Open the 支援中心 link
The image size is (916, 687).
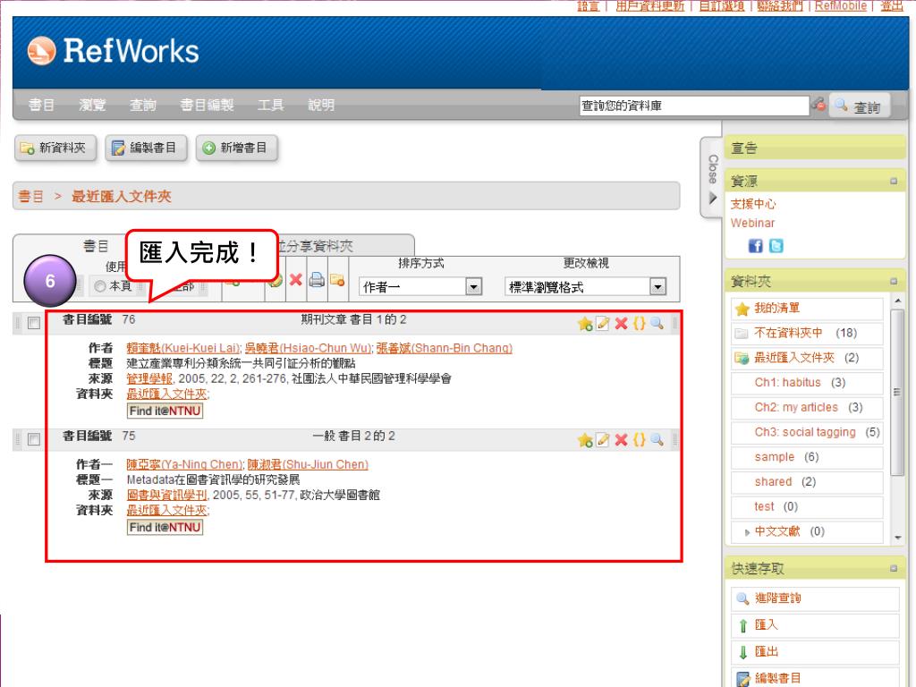(753, 204)
